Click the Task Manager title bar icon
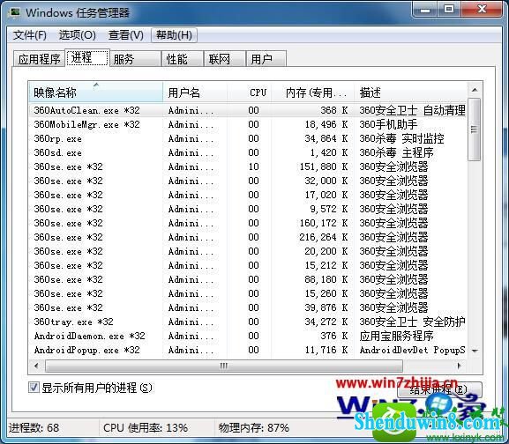The image size is (509, 444). click(15, 12)
